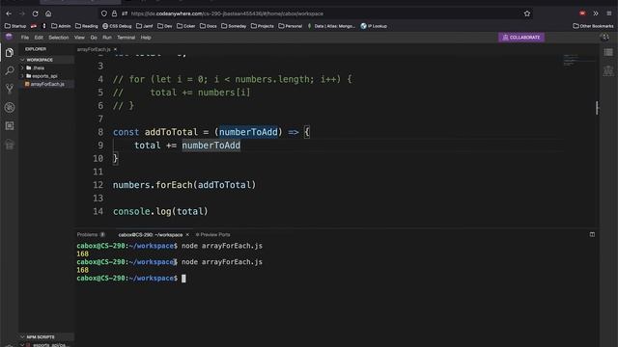
Task: Click the EXPLORER panel title
Action: [x=36, y=49]
